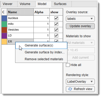This screenshot has width=102, height=98.
Task: Click the nucleus Alpha value cell
Action: (x=41, y=18)
